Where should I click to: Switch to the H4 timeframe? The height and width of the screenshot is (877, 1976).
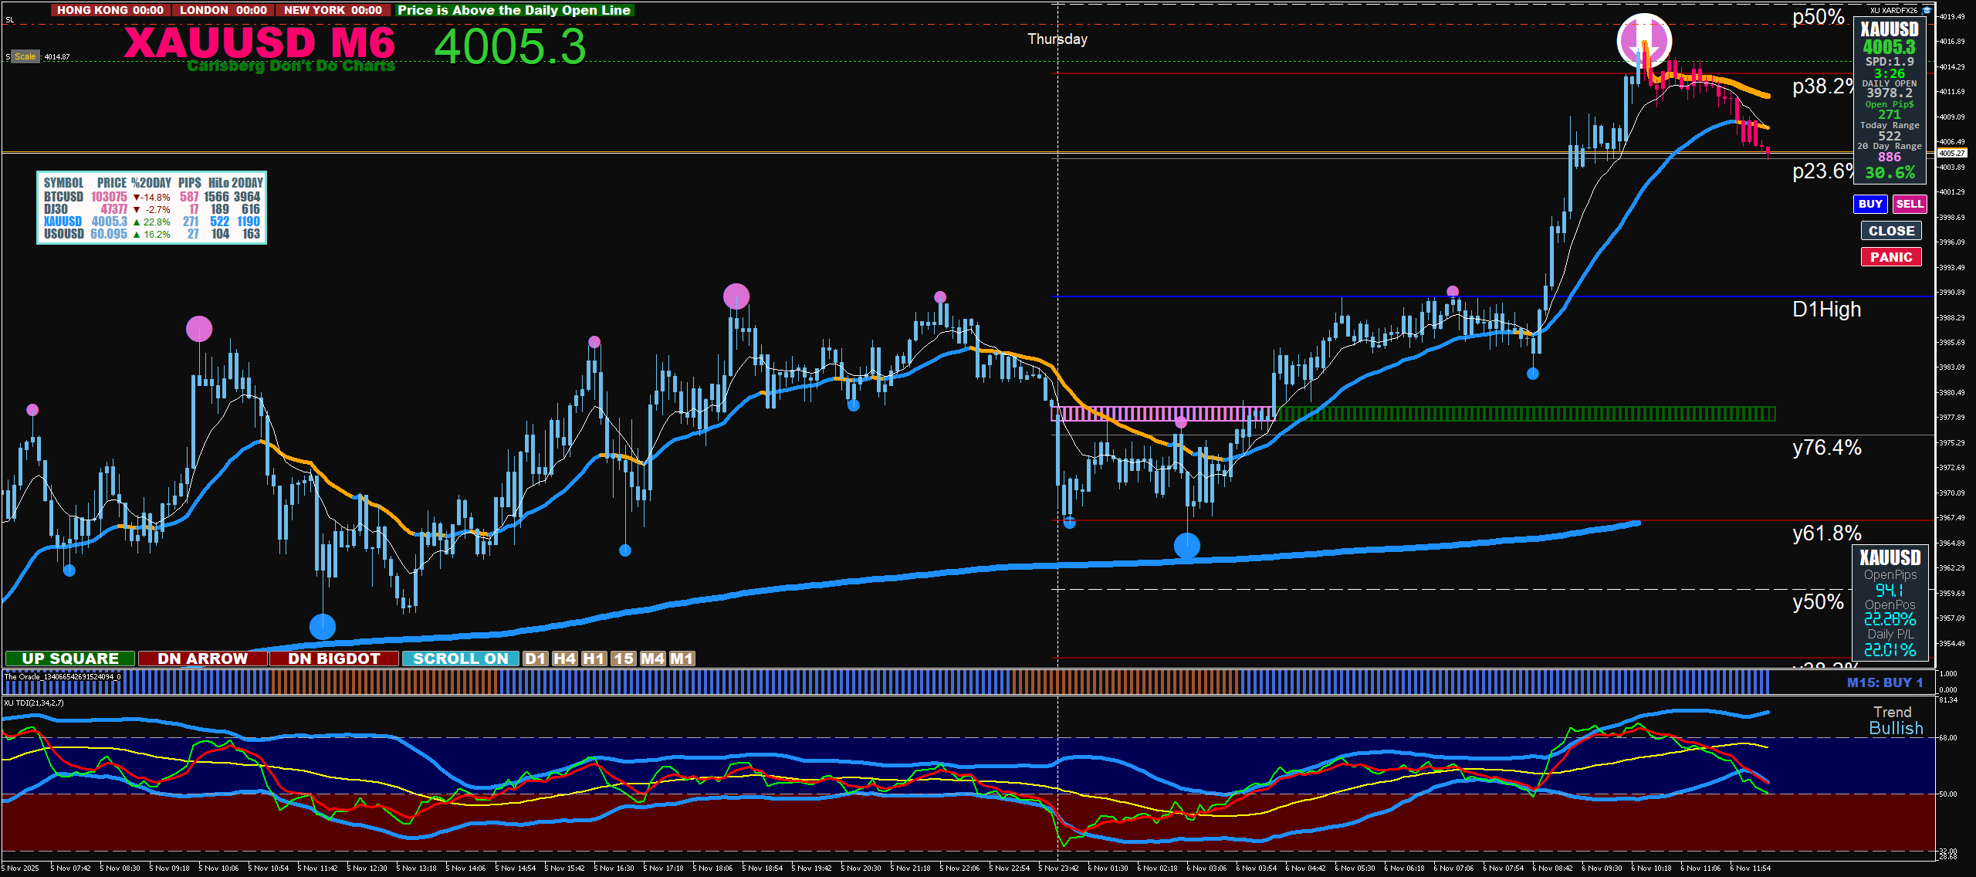[x=564, y=659]
